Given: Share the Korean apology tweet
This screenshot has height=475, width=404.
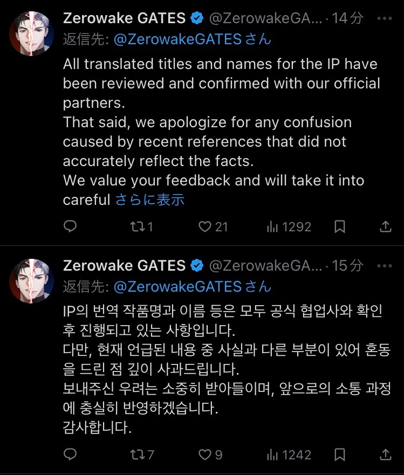Looking at the screenshot, I should pos(386,455).
